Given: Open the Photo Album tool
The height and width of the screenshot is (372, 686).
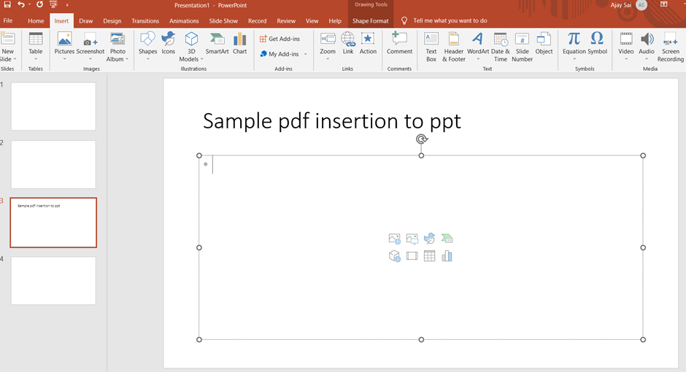Looking at the screenshot, I should pos(117,47).
